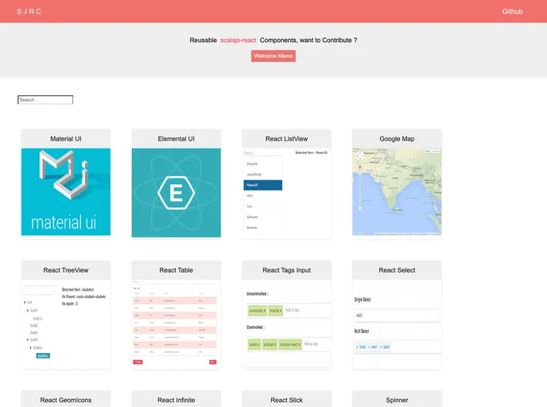The image size is (547, 407).
Task: Click the SJRC logo text
Action: tap(29, 11)
